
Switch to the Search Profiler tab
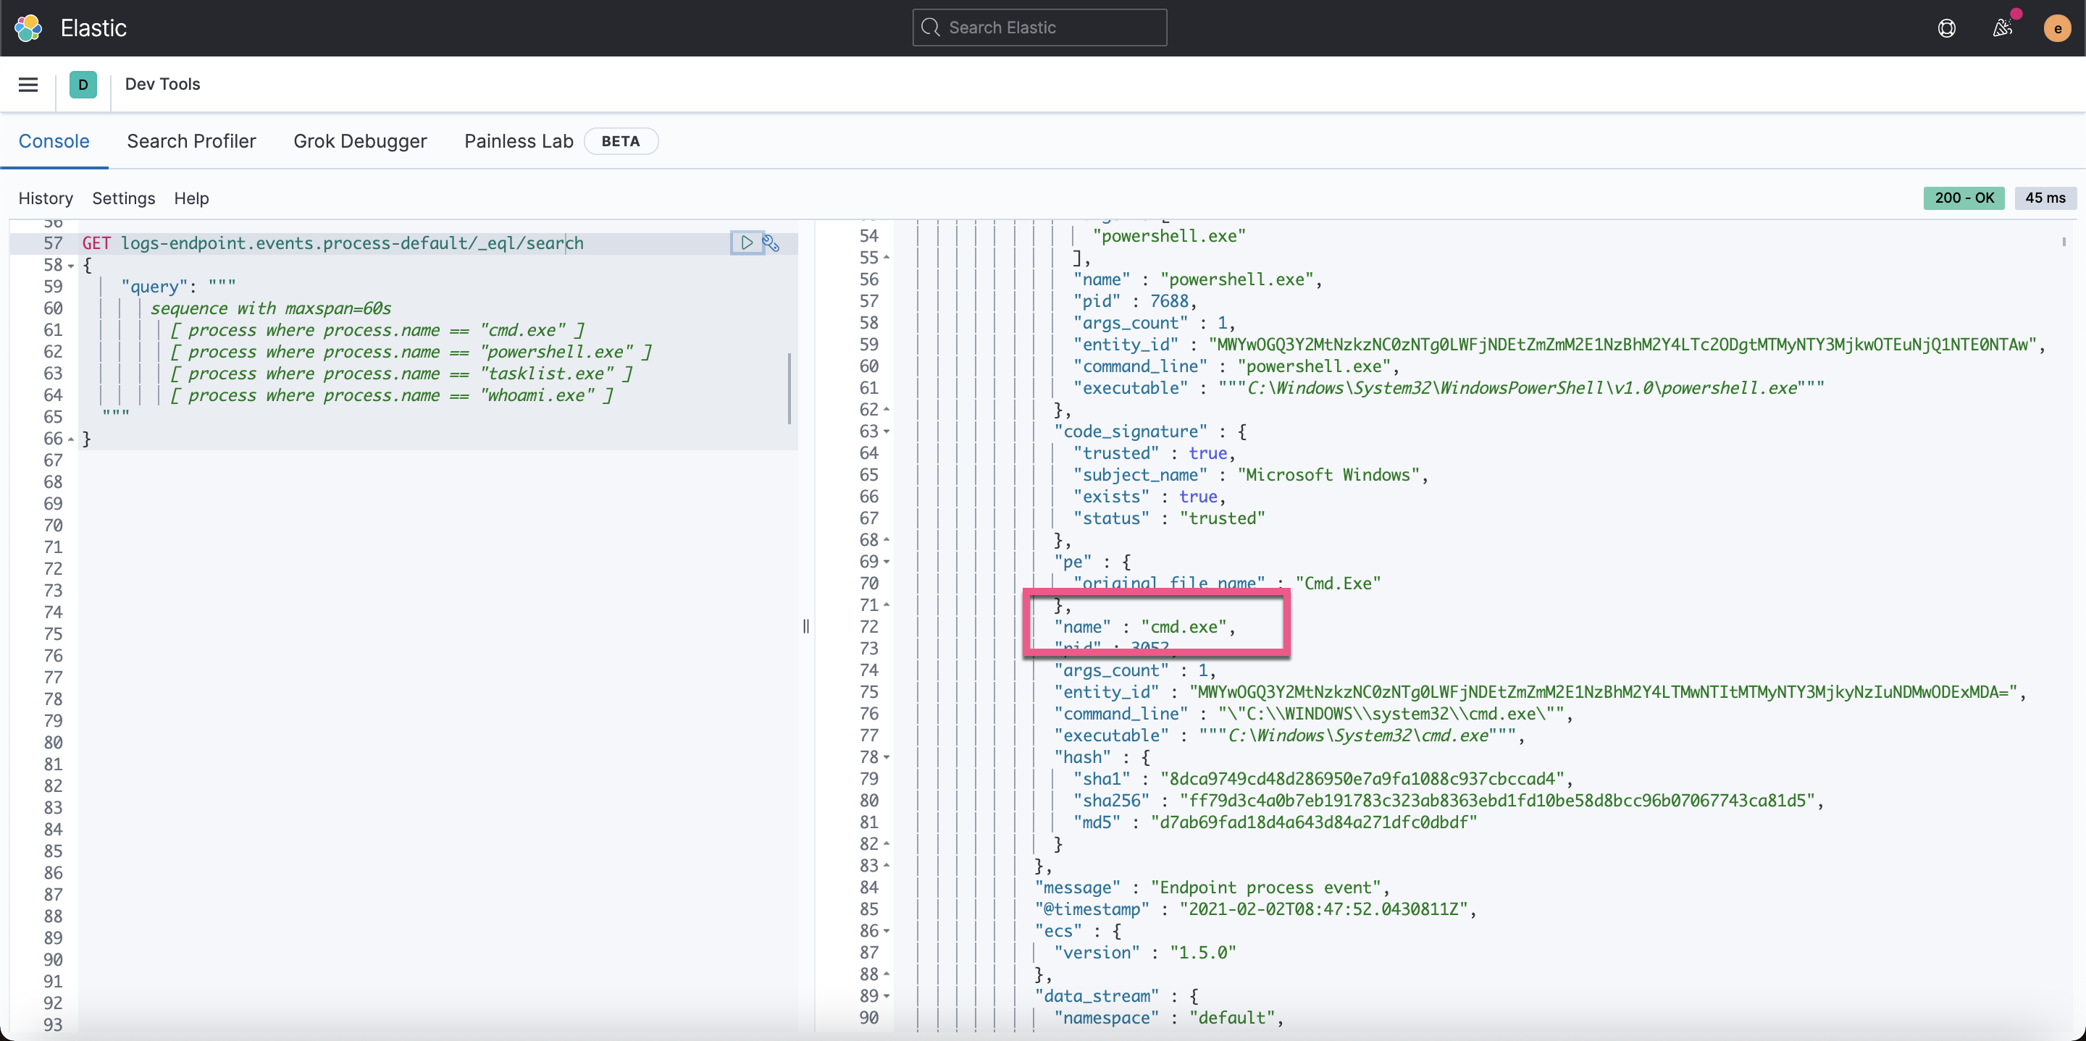[x=191, y=141]
